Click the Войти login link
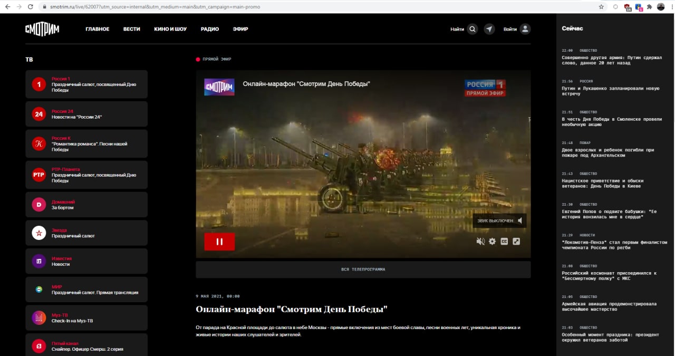 point(510,29)
